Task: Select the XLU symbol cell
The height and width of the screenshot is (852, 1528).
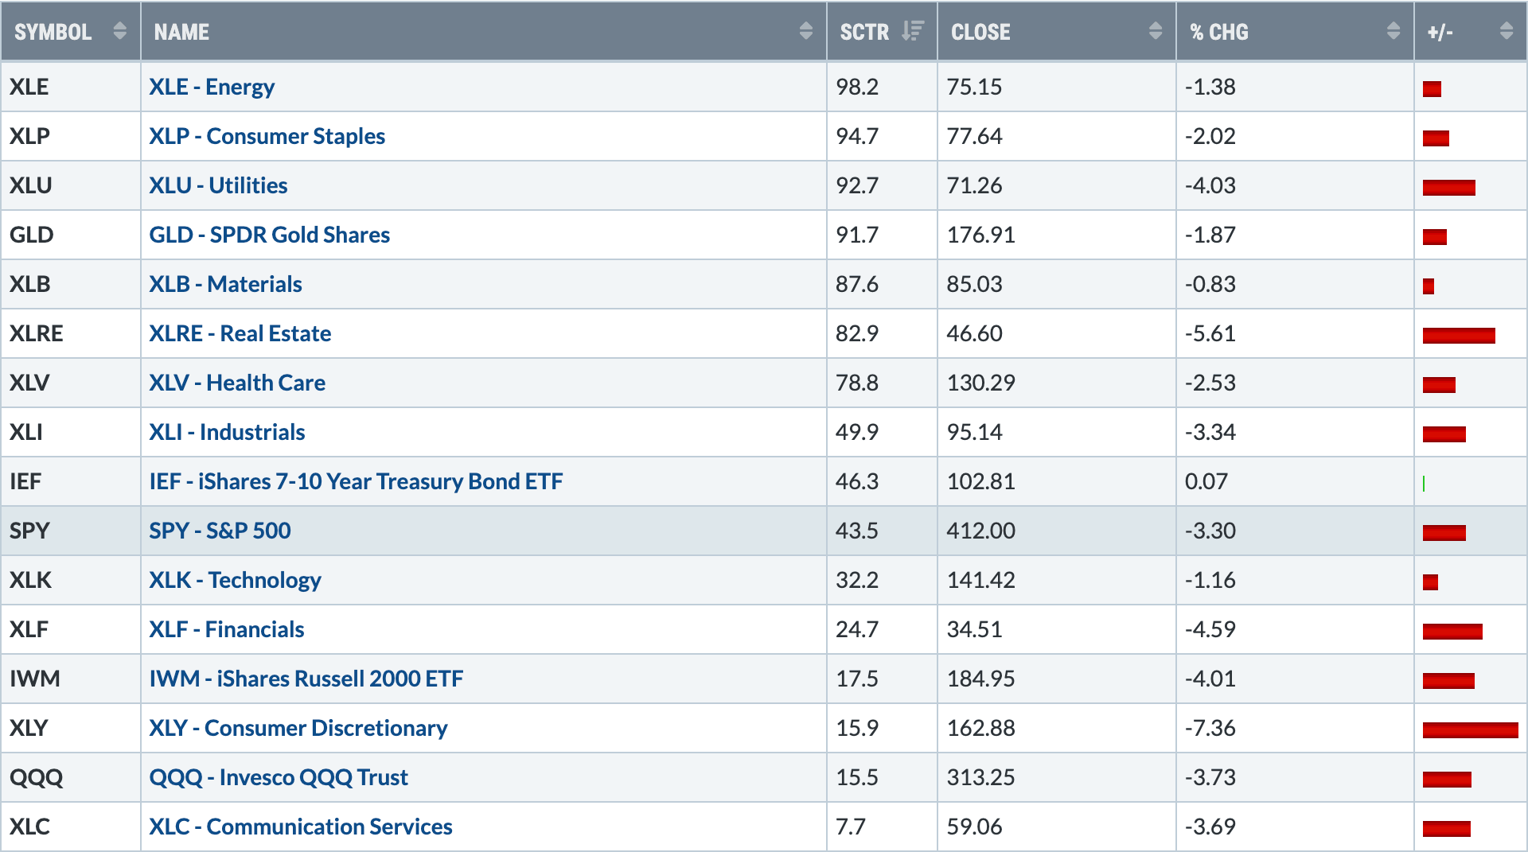Action: [x=71, y=185]
